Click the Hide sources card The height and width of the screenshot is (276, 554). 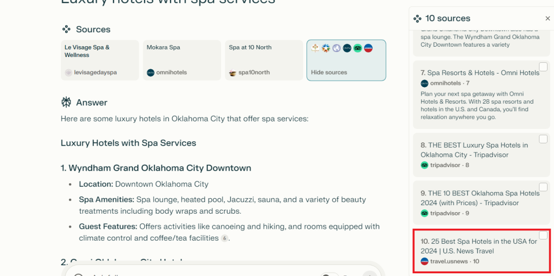coord(346,60)
